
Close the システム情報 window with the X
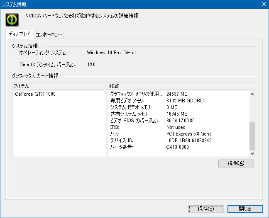click(x=264, y=4)
